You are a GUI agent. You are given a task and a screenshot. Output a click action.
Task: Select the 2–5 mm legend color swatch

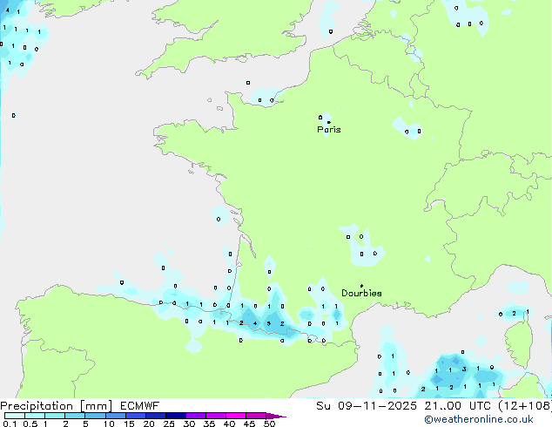(75, 416)
